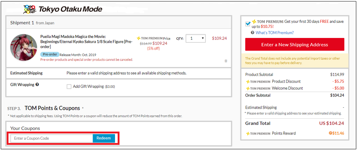This screenshot has width=357, height=150.
Task: Click the Pre-order badge
Action: (50, 55)
